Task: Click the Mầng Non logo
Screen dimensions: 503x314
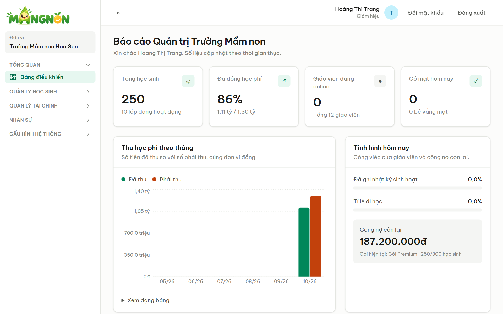Action: 38,16
